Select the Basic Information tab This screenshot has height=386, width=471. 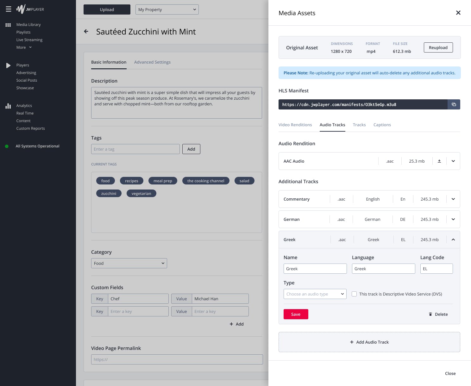(x=109, y=62)
